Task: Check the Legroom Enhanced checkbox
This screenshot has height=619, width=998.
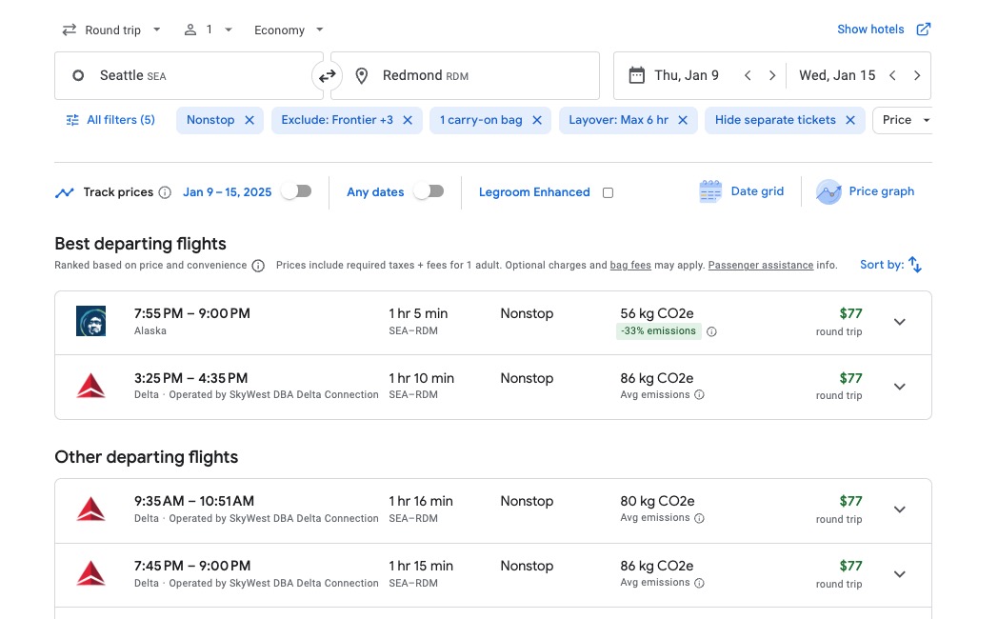Action: (x=608, y=191)
